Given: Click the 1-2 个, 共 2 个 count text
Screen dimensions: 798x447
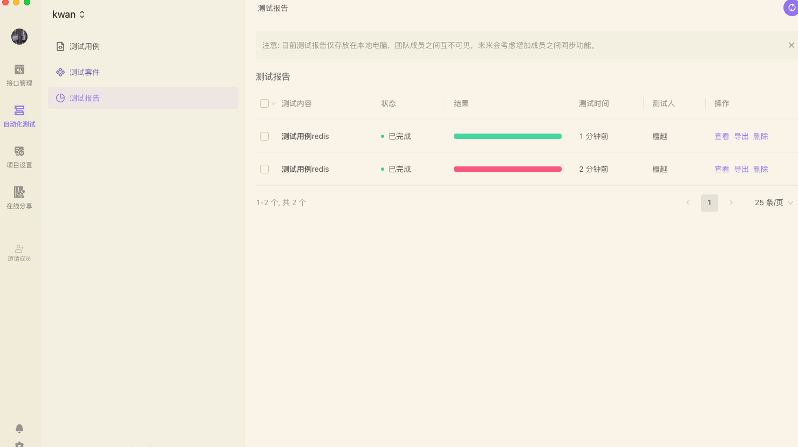Looking at the screenshot, I should tap(281, 202).
